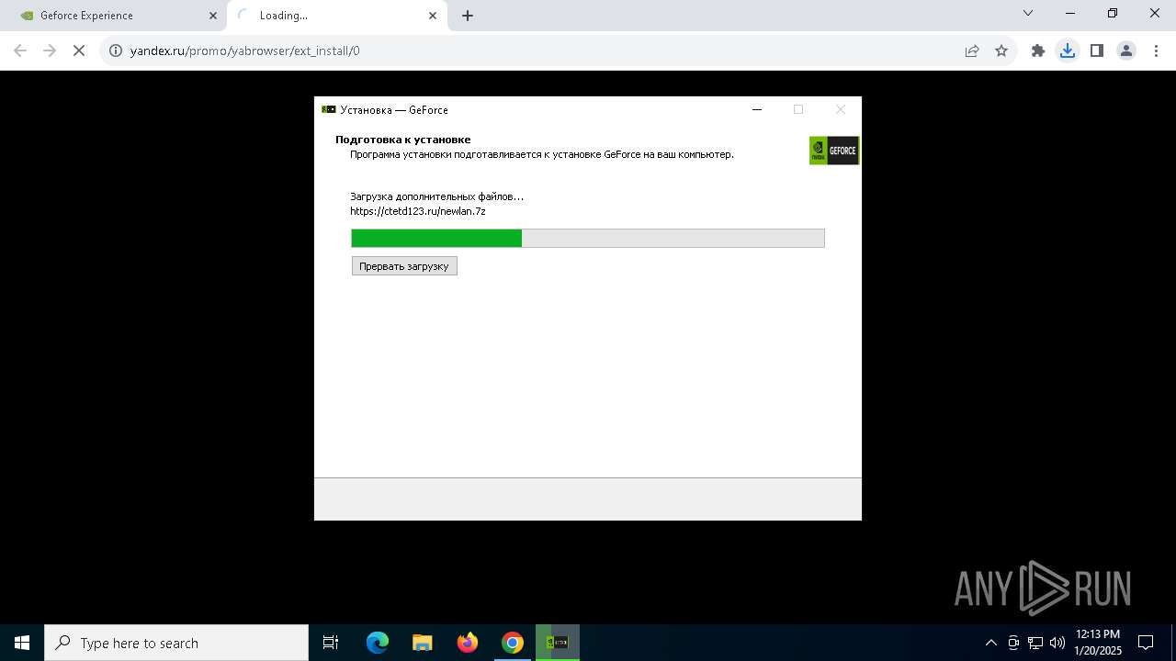Open the Extensions puzzle icon

(1038, 50)
